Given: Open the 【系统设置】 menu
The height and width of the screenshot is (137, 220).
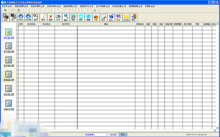Looking at the screenshot, I should (119, 6).
